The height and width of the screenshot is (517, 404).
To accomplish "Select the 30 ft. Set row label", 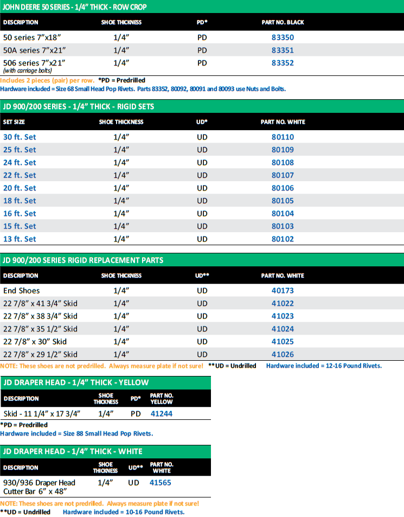I will [x=20, y=137].
